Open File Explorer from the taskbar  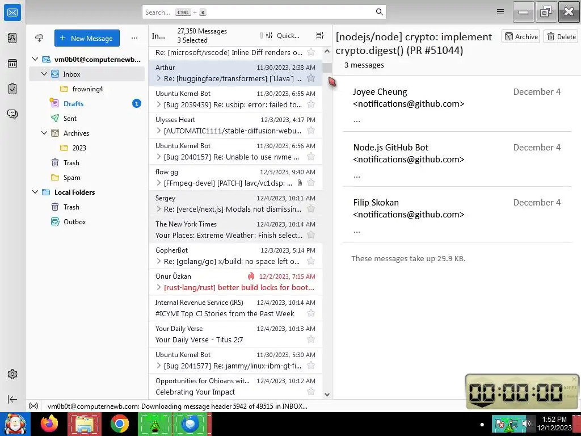(x=85, y=424)
